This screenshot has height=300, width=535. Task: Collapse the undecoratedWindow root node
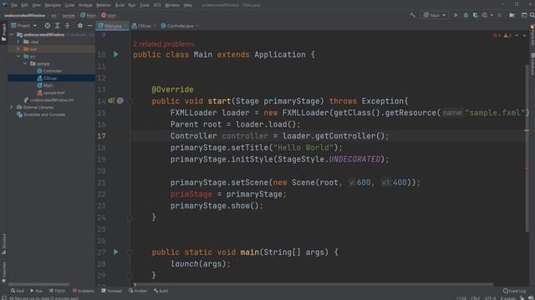click(12, 35)
